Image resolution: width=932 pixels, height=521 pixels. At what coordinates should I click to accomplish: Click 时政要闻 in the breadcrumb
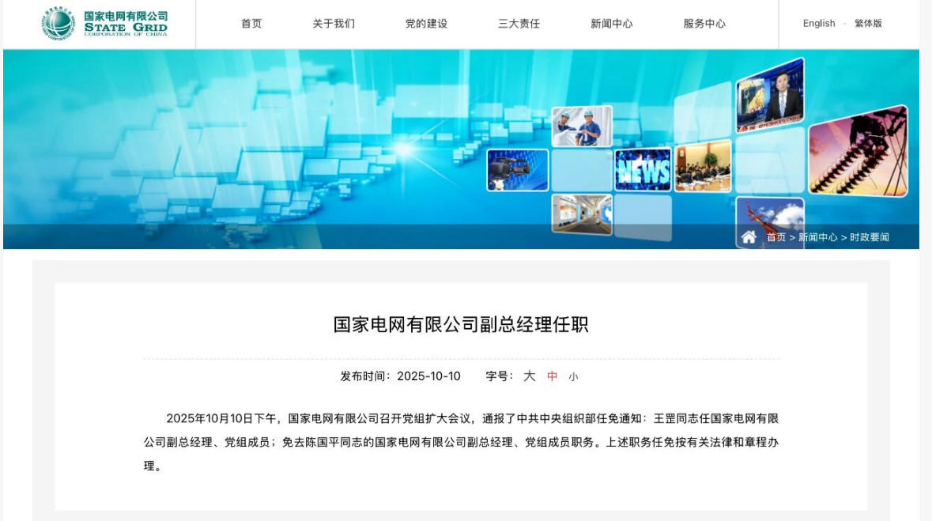(x=870, y=237)
